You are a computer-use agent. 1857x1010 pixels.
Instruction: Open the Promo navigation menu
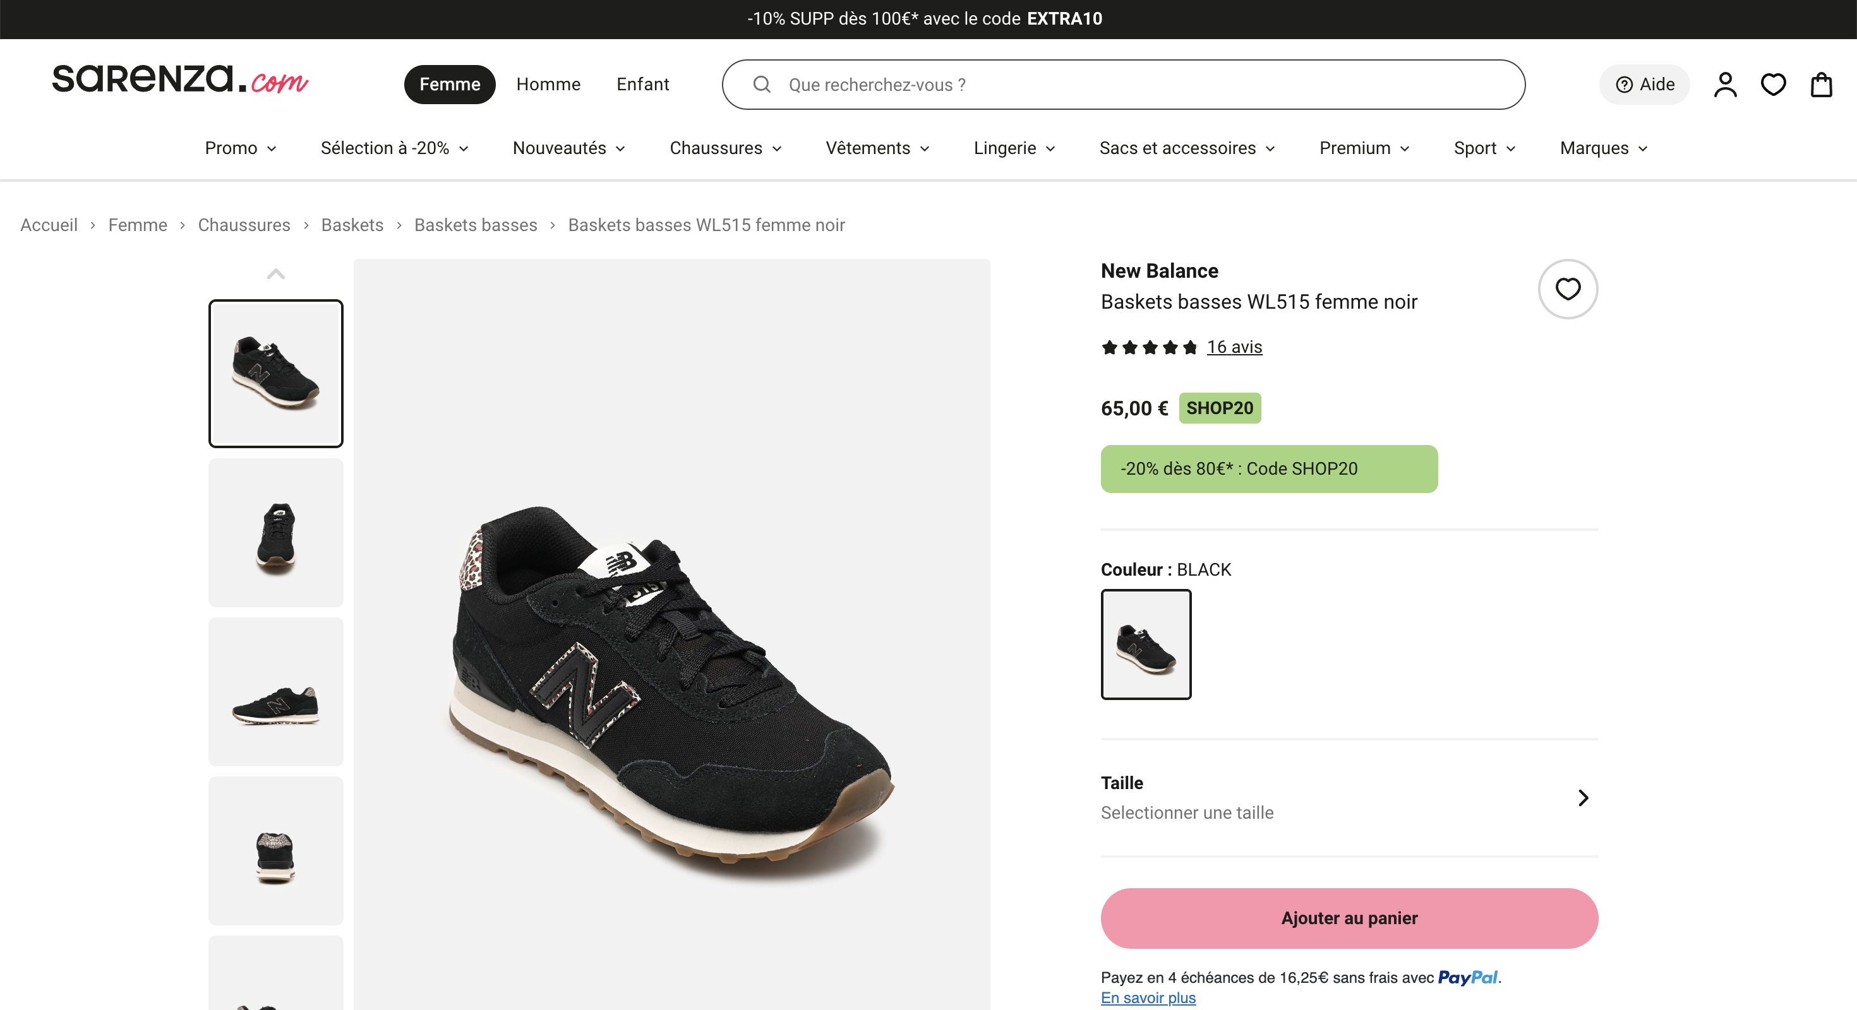click(x=240, y=148)
